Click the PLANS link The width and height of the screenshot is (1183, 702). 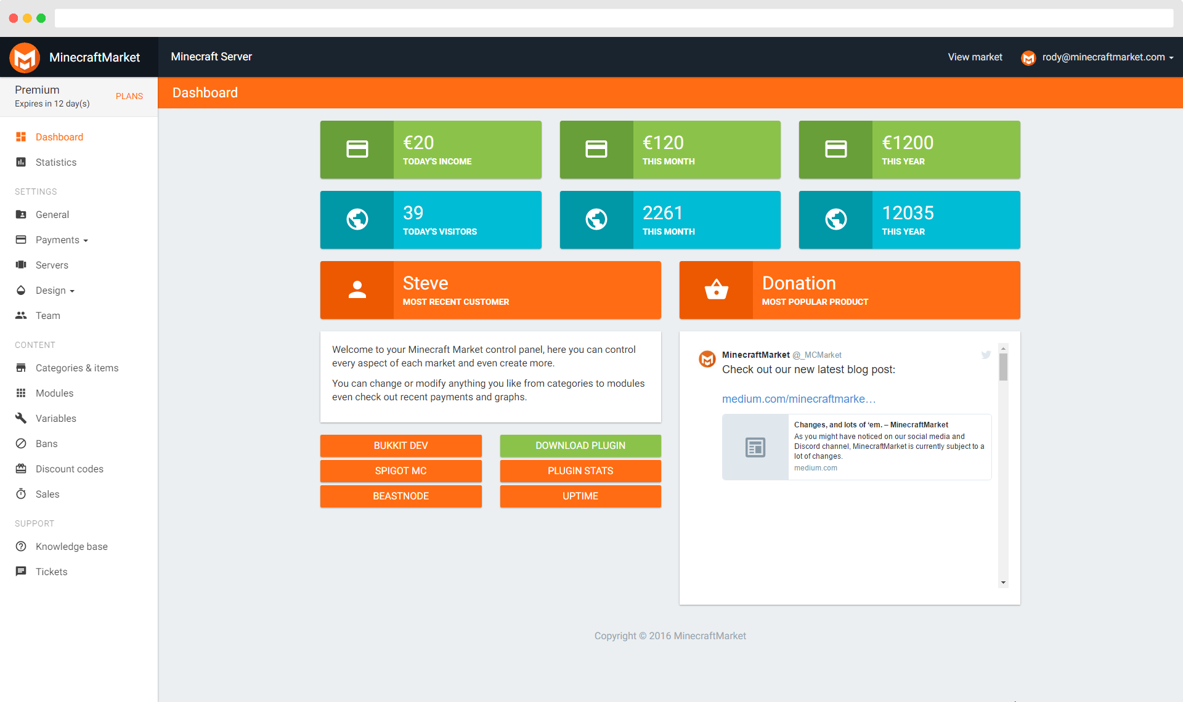(129, 96)
